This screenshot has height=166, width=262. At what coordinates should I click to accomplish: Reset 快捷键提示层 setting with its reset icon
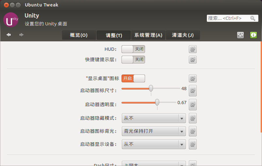[x=193, y=60]
